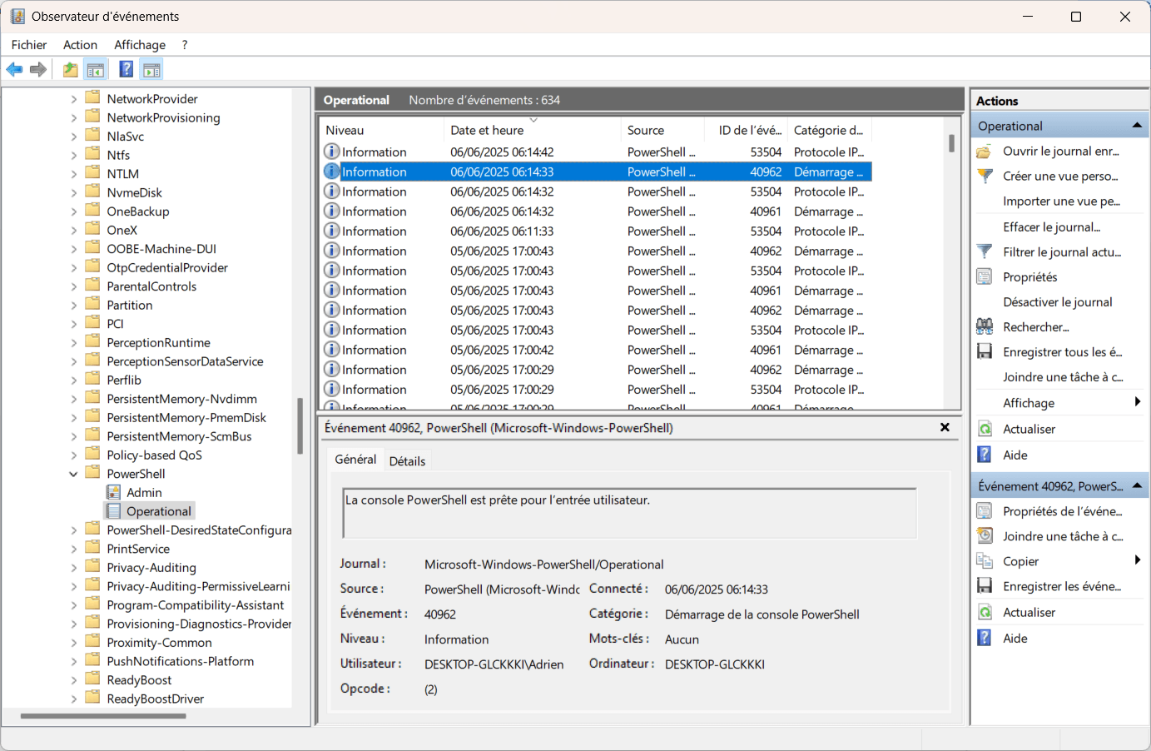
Task: Click the Aide icon under Operational section
Action: point(985,455)
